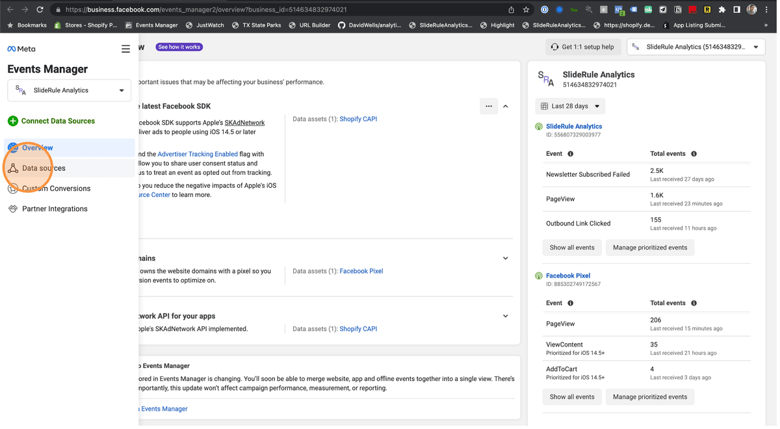Click the code extension icon with badge 2
This screenshot has height=429, width=780.
pyautogui.click(x=619, y=10)
